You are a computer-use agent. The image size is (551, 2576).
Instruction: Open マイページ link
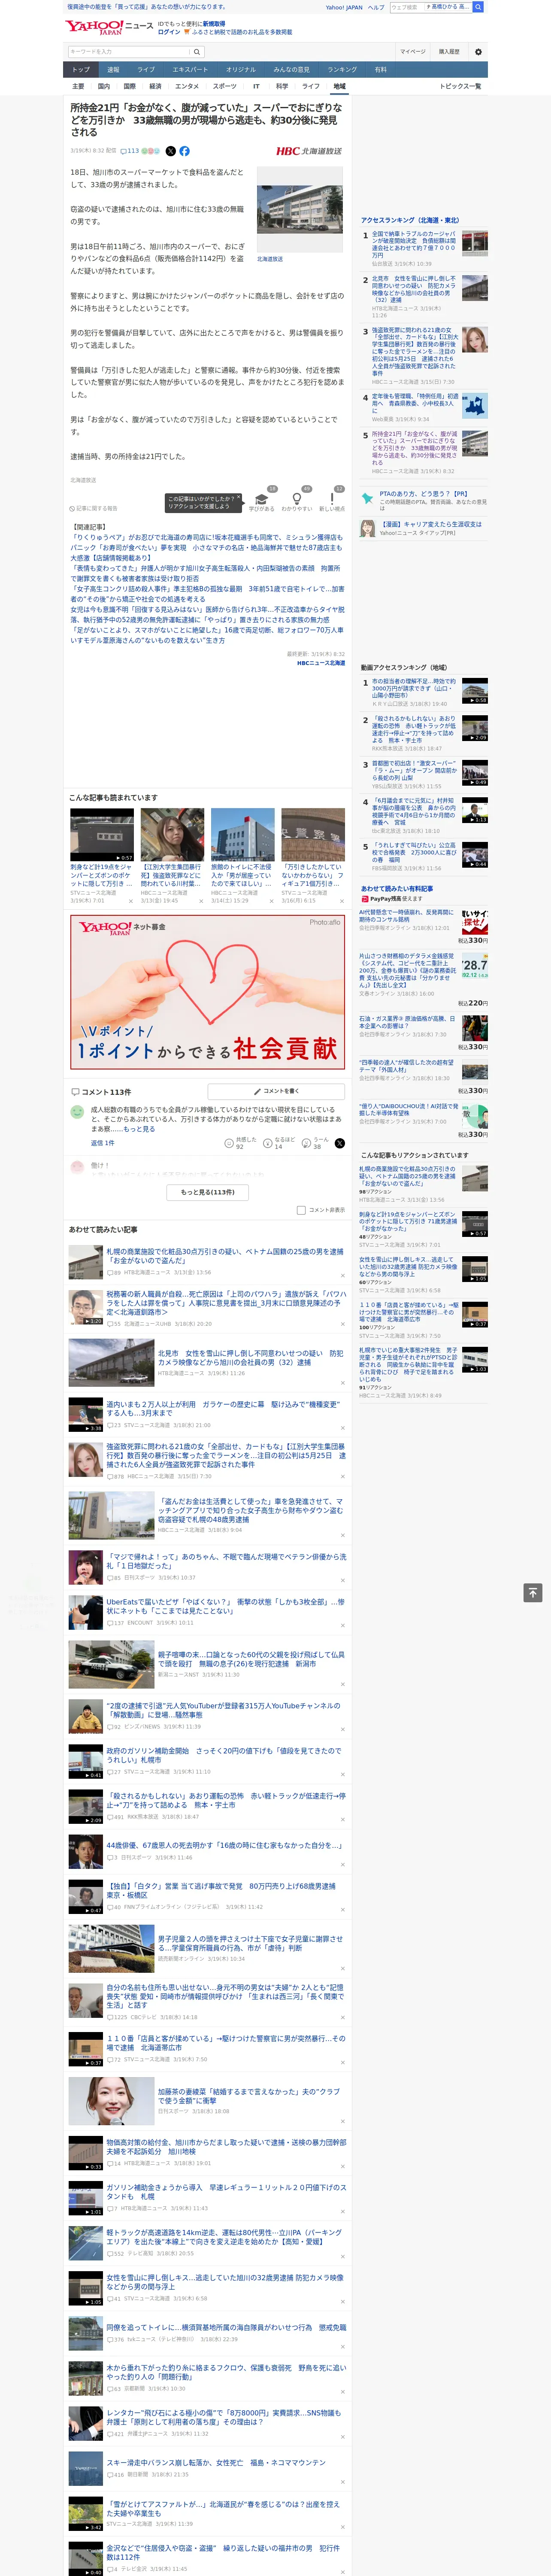(x=413, y=52)
